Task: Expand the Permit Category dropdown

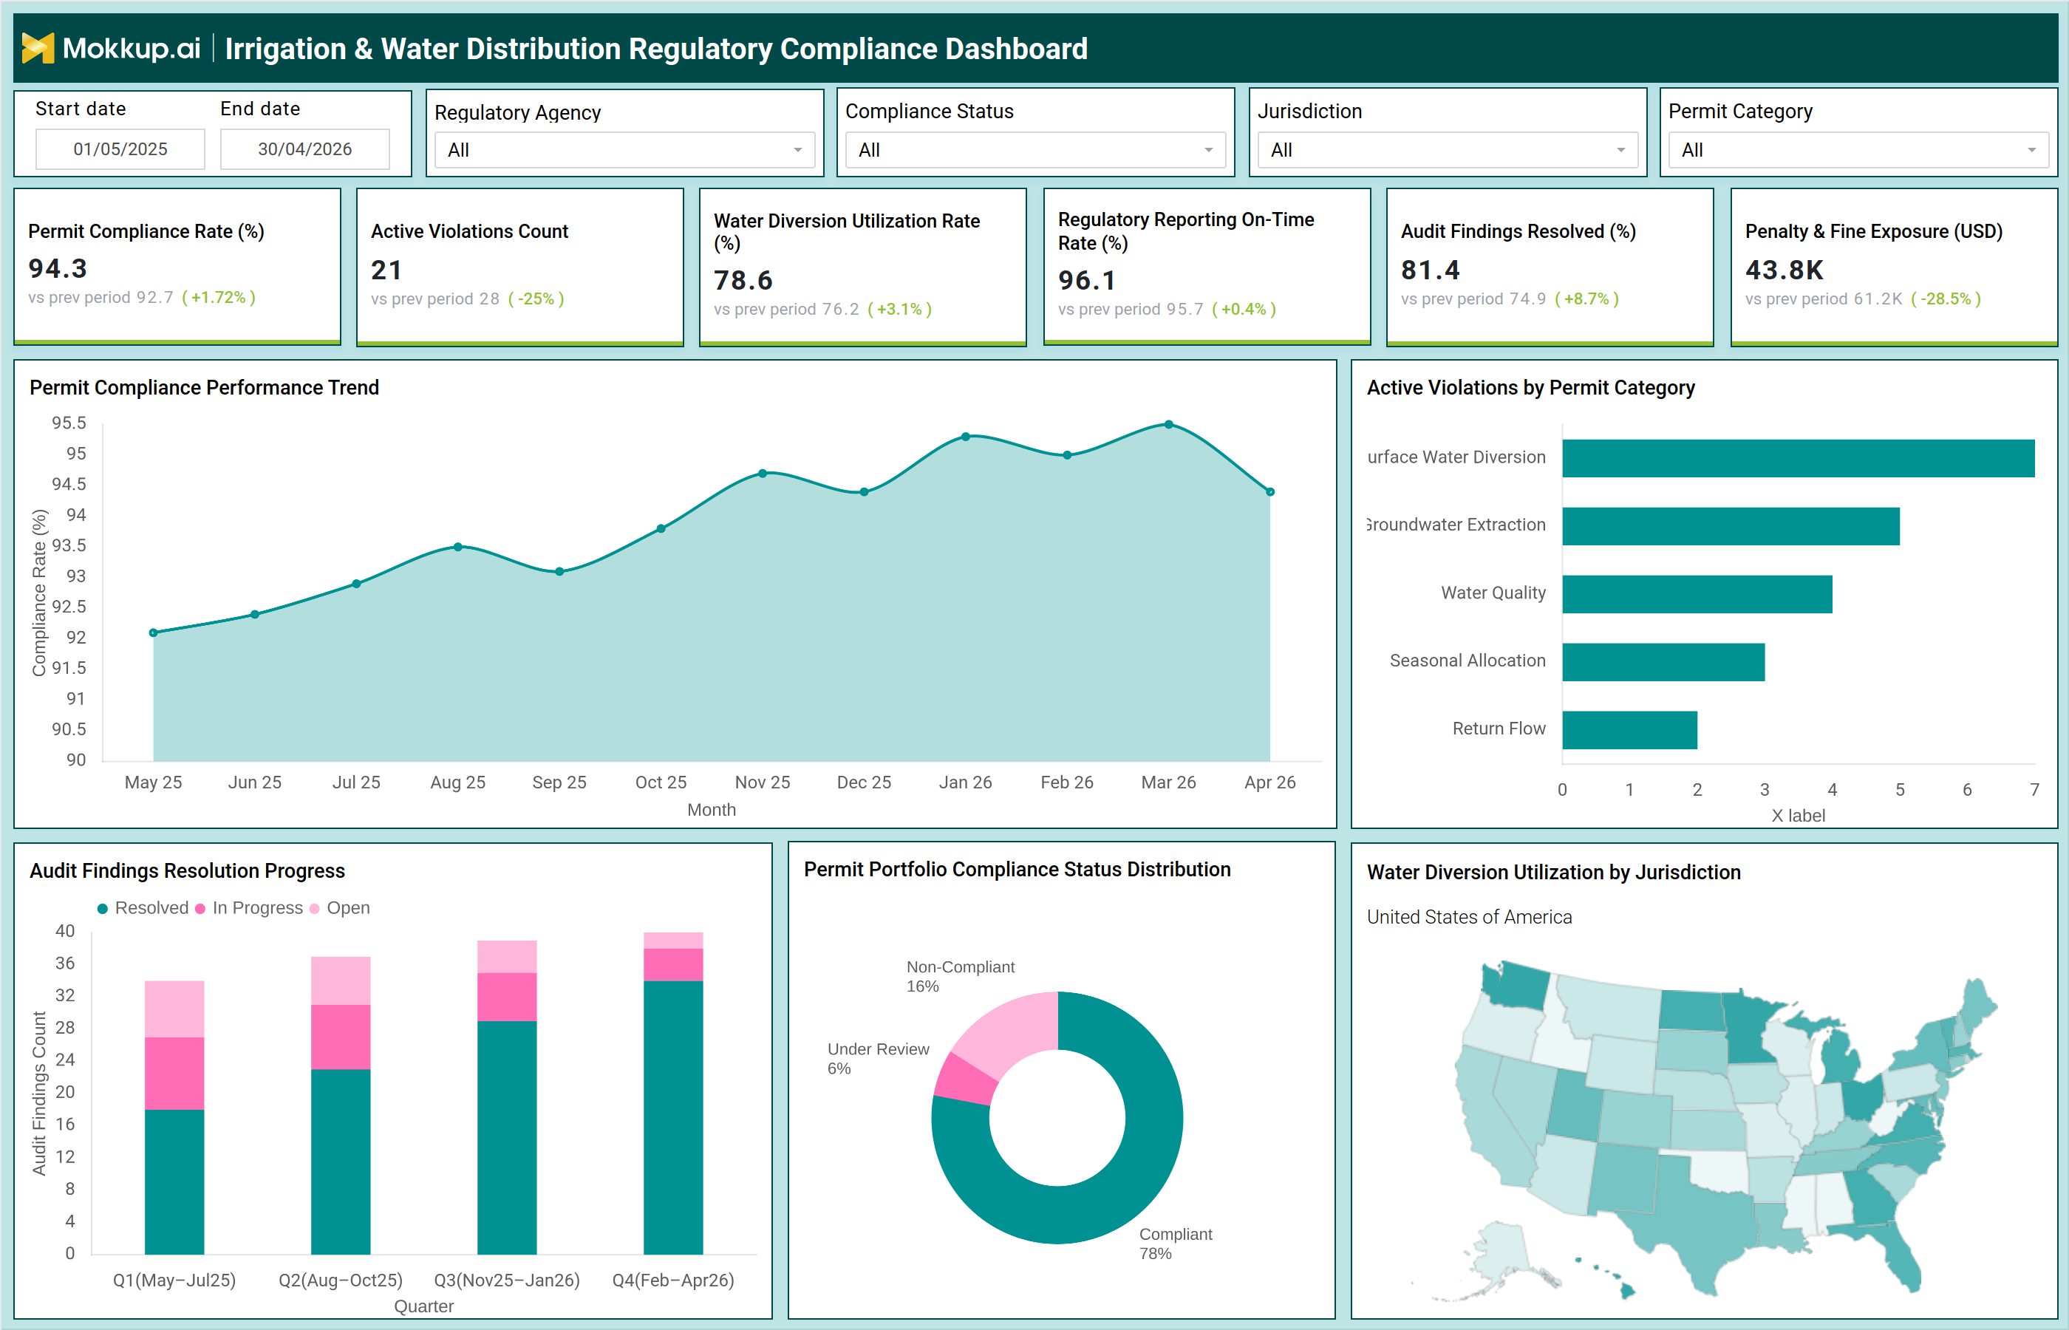Action: click(x=1858, y=150)
